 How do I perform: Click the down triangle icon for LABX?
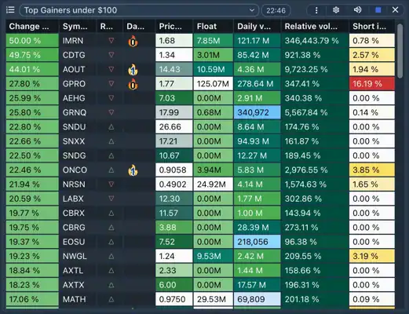(x=111, y=199)
